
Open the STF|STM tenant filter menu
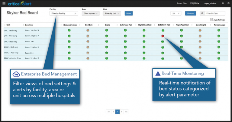194,3
